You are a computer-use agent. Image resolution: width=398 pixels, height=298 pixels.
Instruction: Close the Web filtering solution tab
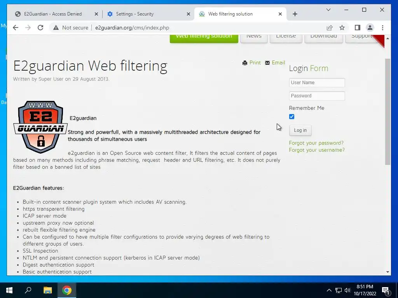[280, 14]
